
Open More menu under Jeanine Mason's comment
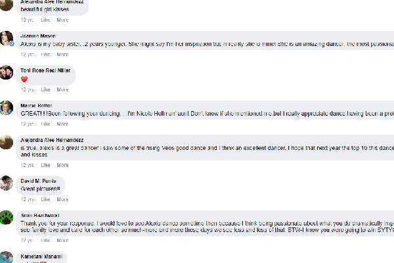coord(62,55)
